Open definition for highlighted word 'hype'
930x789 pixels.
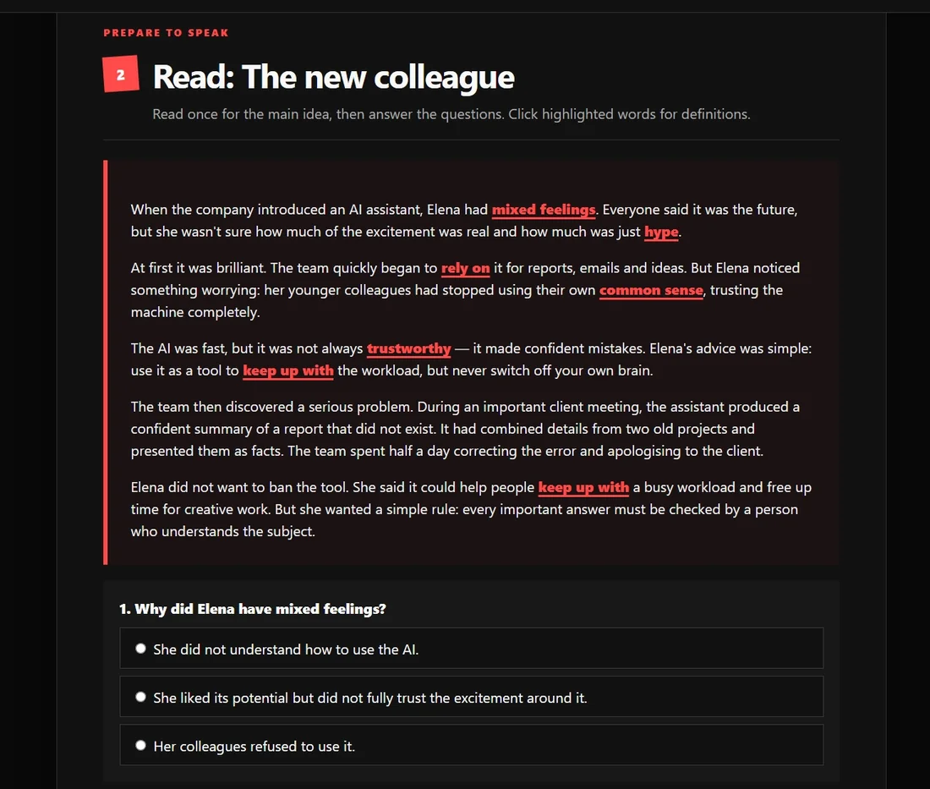point(661,232)
